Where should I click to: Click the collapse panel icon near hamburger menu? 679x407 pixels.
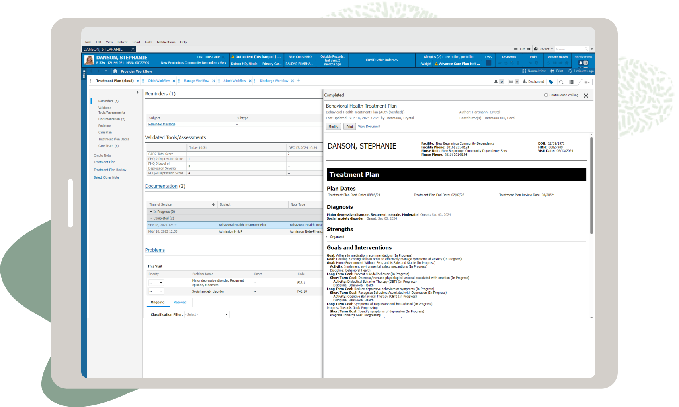[x=572, y=82]
